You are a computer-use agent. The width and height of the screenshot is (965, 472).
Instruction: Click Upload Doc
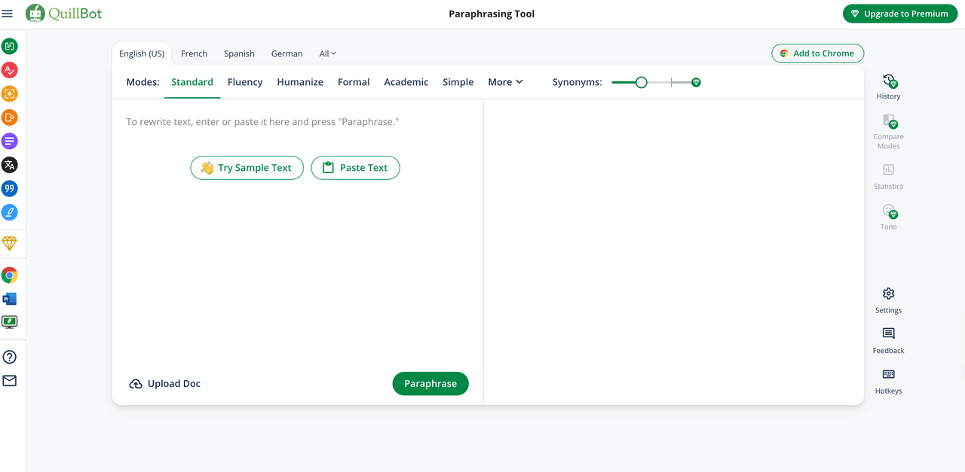pos(164,384)
